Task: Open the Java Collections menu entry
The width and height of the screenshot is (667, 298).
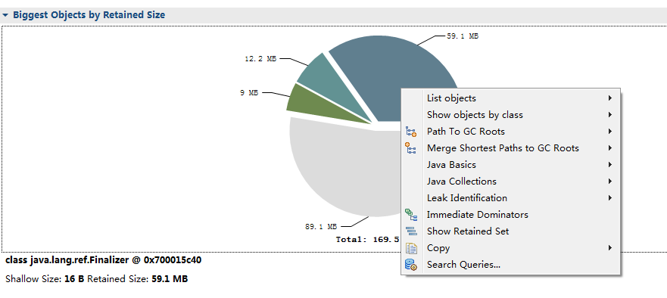Action: [x=510, y=181]
